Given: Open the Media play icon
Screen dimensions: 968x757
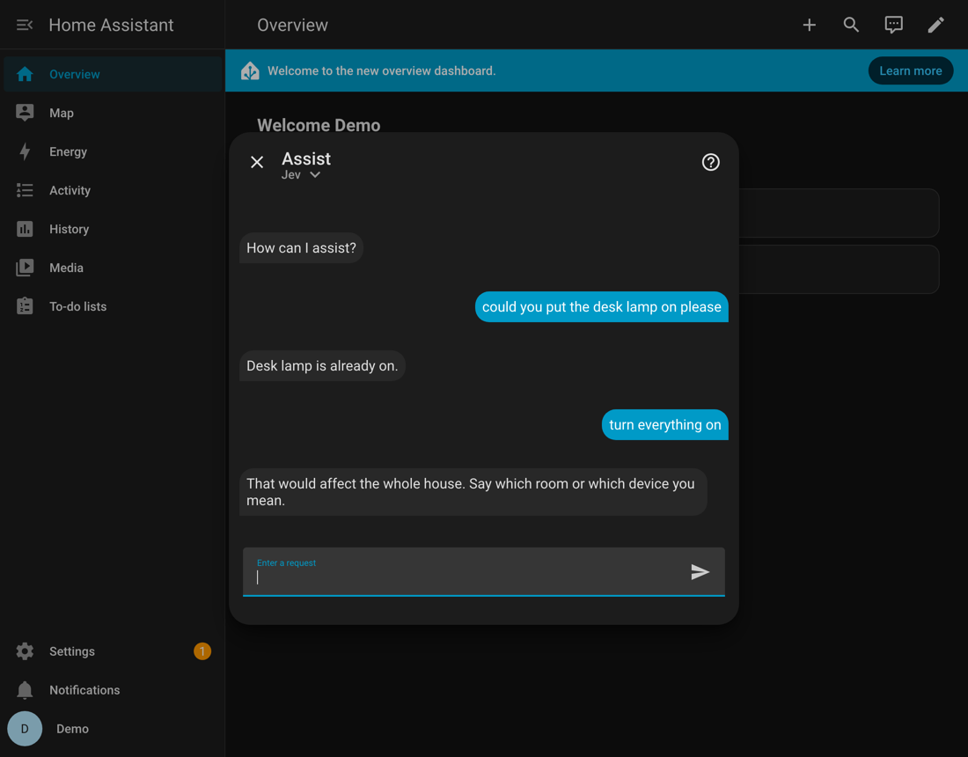Looking at the screenshot, I should click(25, 268).
